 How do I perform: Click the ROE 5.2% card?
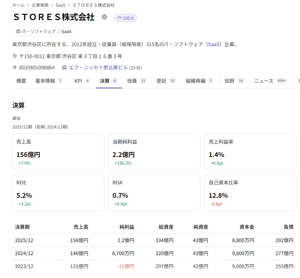point(58,193)
